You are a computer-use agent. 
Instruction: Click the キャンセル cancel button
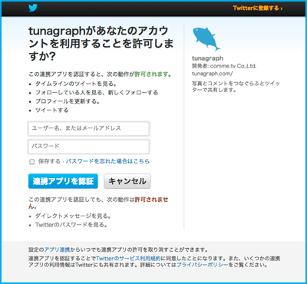127,181
